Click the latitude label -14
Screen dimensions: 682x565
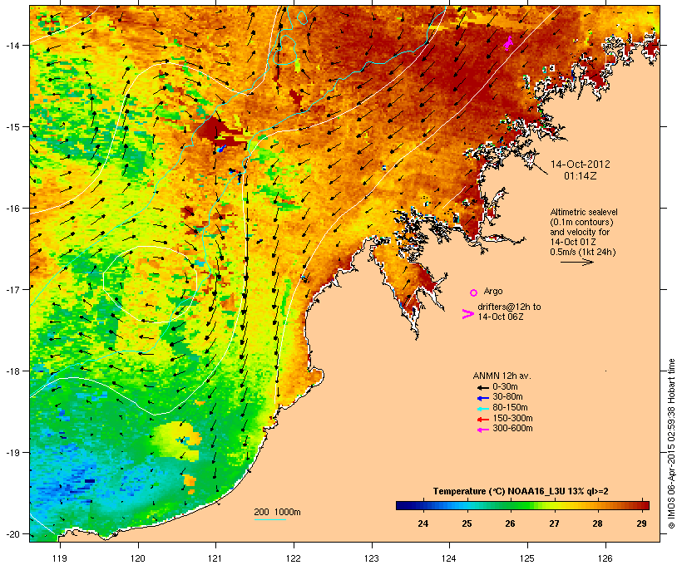pyautogui.click(x=12, y=45)
